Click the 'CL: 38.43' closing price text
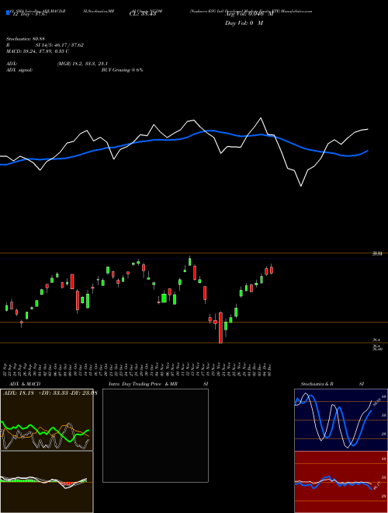The width and height of the screenshot is (388, 513). 141,15
